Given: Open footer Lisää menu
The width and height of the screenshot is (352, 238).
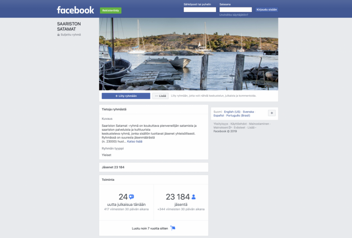Looking at the screenshot, I should coord(251,128).
